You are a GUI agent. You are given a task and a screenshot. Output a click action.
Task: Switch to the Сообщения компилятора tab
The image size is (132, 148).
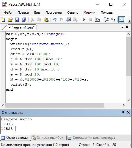point(91,138)
